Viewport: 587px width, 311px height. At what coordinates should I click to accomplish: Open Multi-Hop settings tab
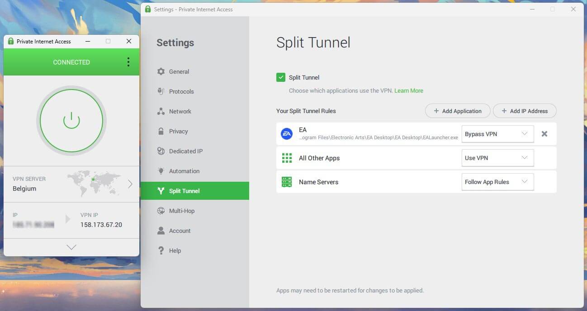(x=195, y=211)
